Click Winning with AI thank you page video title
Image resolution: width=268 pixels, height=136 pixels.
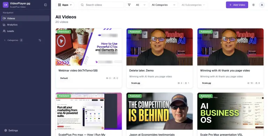click(x=225, y=70)
